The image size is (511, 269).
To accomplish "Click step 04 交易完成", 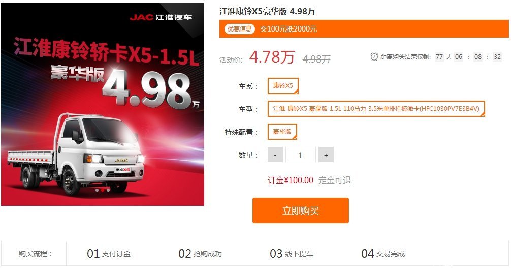I will coord(383,254).
